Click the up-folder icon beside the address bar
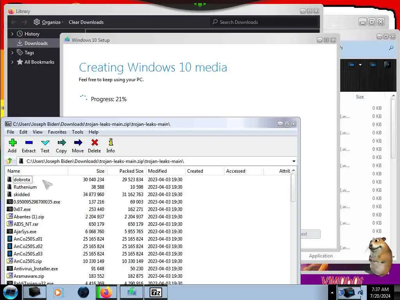 pos(10,161)
